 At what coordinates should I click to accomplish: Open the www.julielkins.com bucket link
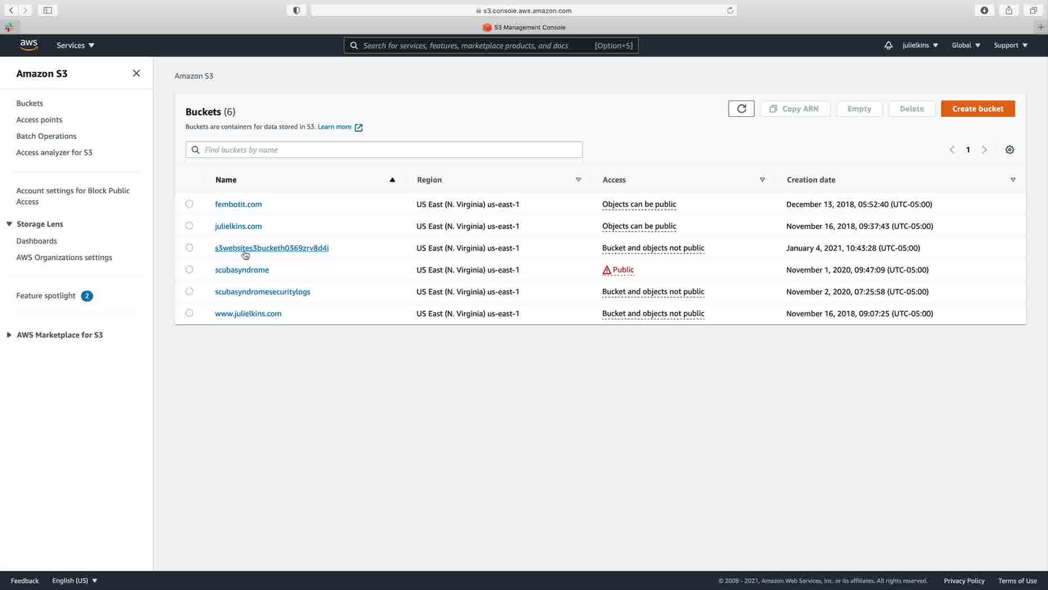pos(248,314)
